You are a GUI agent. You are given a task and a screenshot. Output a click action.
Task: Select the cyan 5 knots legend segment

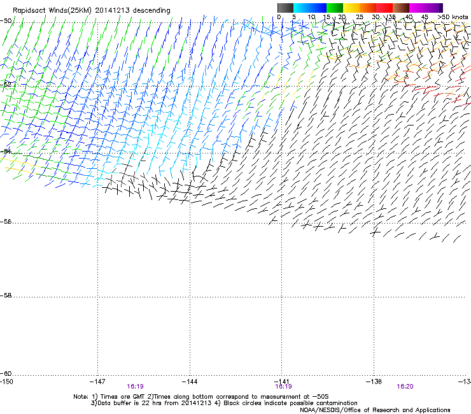click(302, 8)
